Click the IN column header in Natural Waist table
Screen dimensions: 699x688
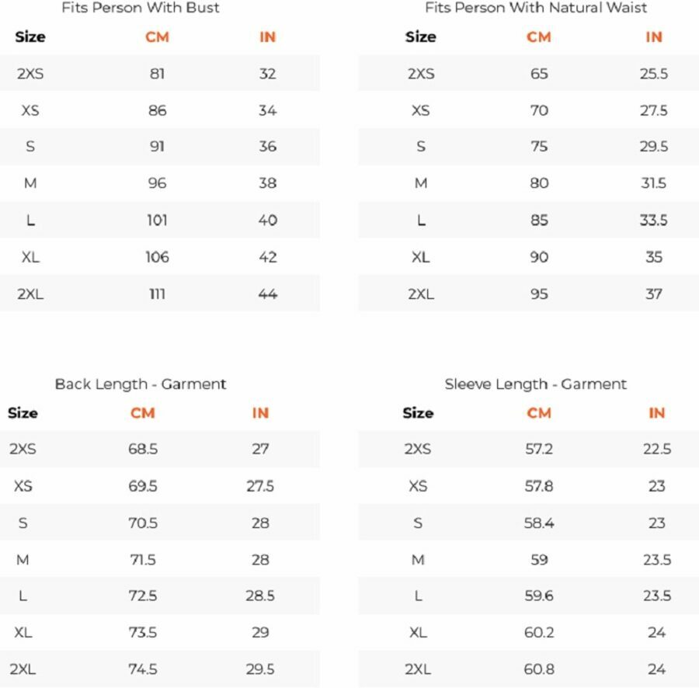[654, 36]
